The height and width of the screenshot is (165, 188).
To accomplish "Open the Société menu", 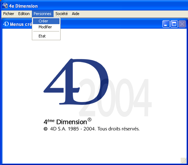I will coord(62,14).
